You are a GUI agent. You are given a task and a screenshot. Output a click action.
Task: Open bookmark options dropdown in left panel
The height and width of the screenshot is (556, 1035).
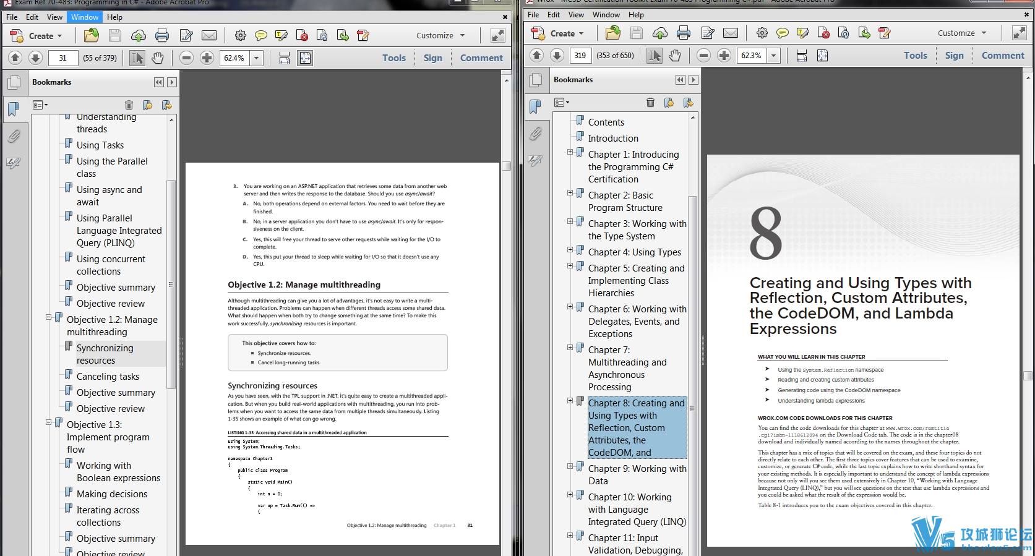pos(40,105)
